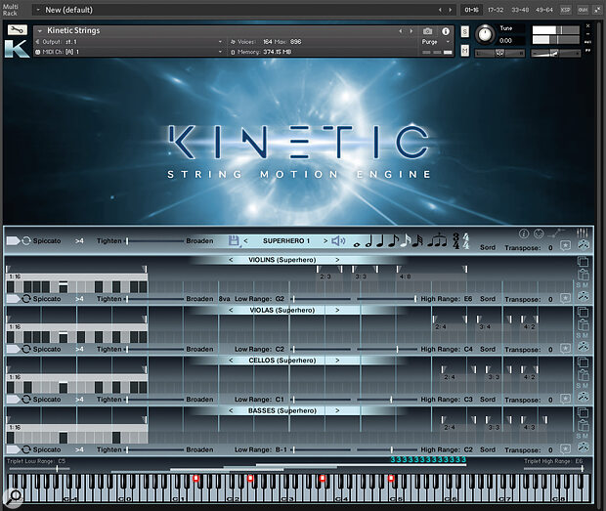
Task: Go to the next BASSES (Superhero) pattern
Action: 337,410
